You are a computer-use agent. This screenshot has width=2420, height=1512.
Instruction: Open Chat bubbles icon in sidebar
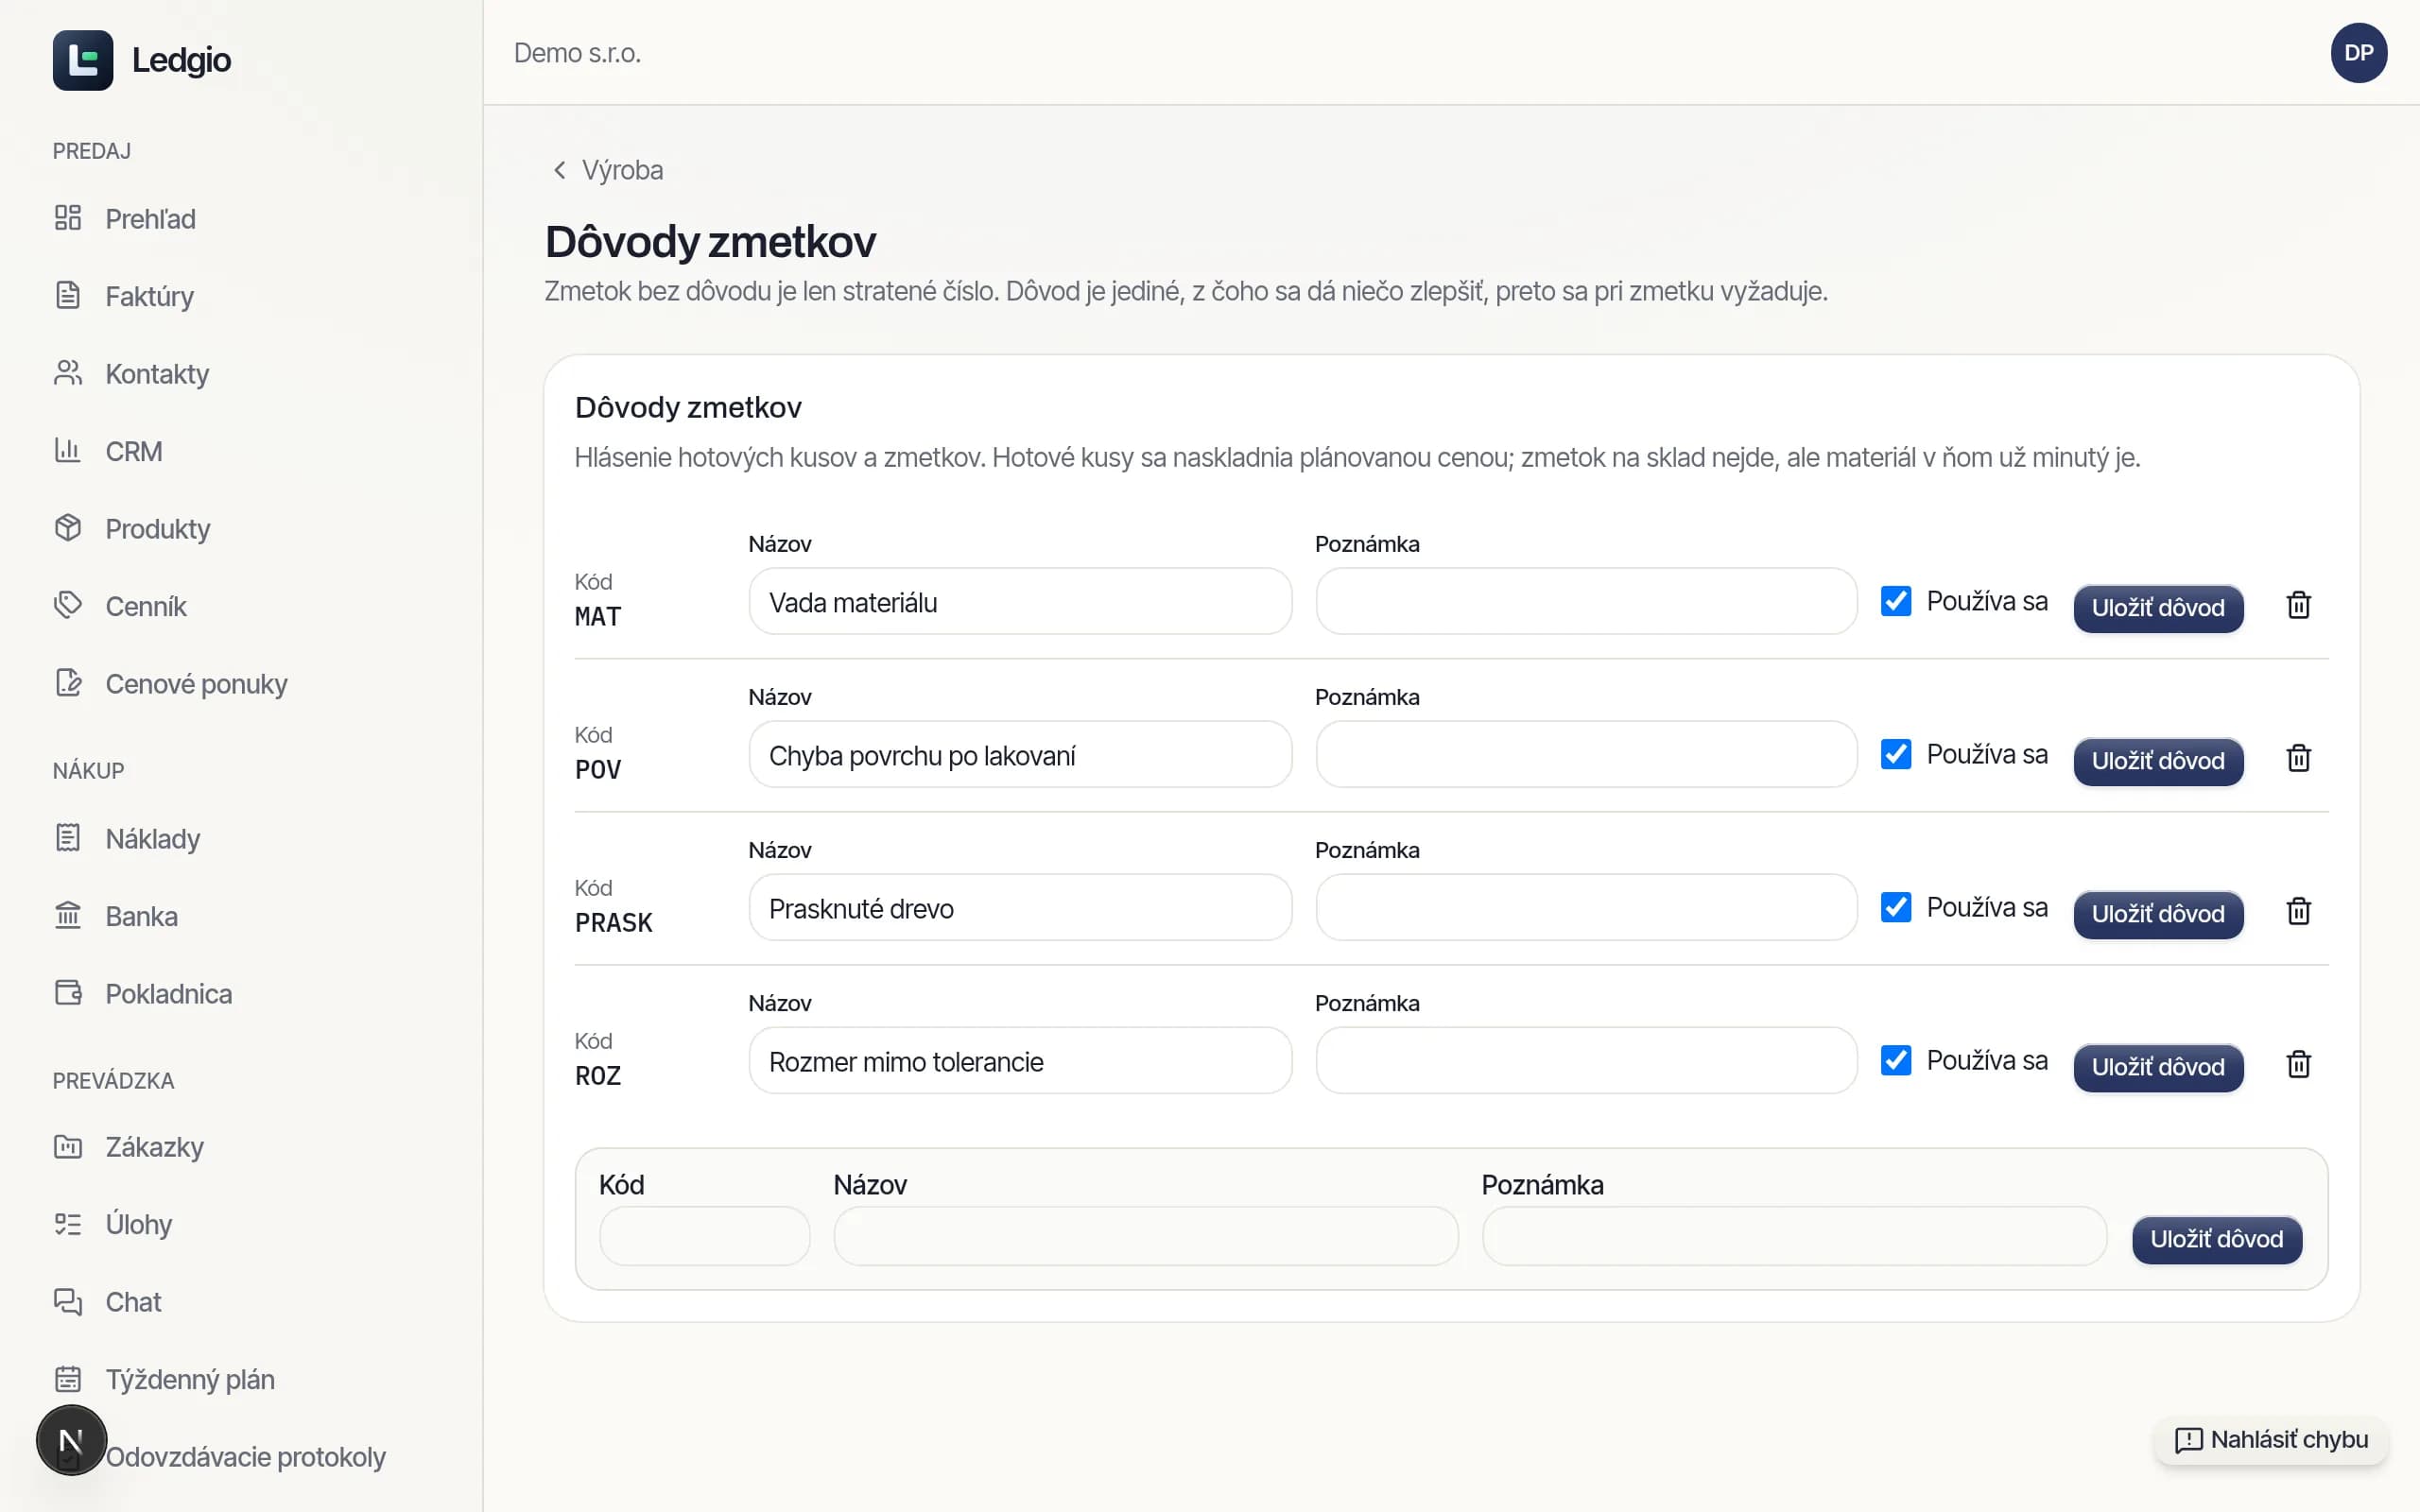tap(68, 1302)
